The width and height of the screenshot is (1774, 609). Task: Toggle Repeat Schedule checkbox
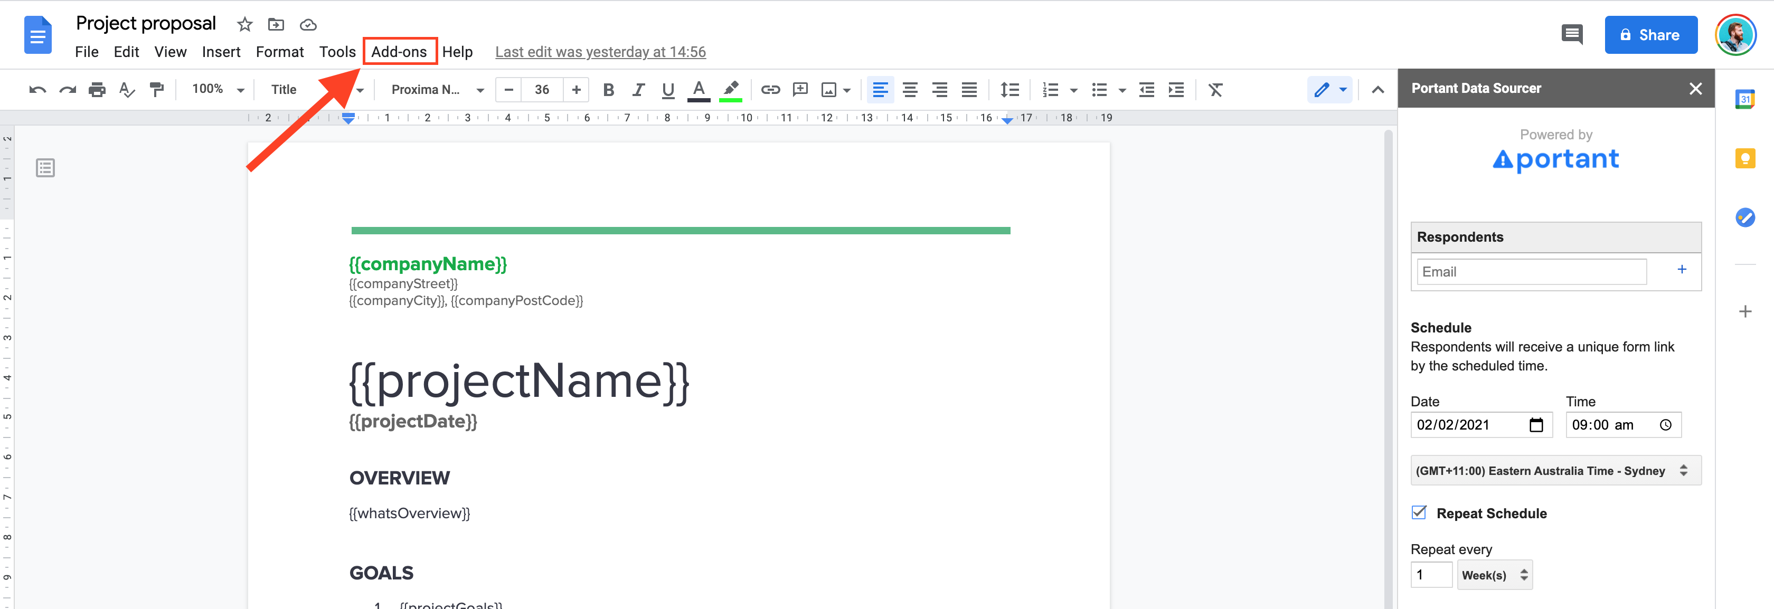(x=1419, y=512)
